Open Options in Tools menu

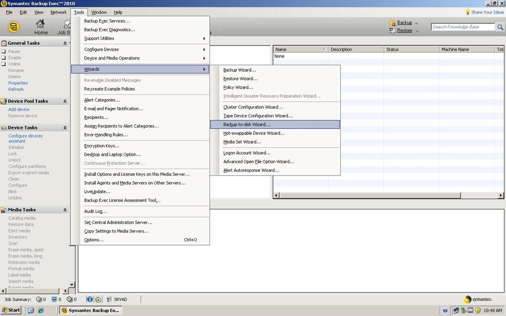140,240
